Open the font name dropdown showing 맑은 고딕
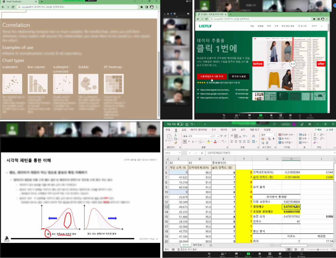Viewport: 336px width, 258px height. (211, 136)
